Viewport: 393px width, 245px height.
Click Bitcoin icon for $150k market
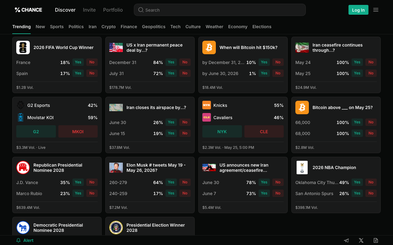click(209, 47)
